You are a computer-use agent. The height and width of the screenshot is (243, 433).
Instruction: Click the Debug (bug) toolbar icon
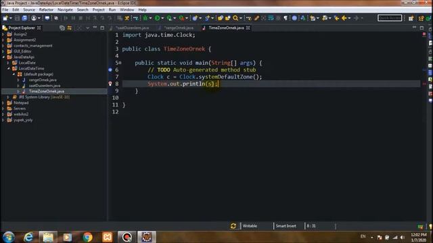[145, 18]
